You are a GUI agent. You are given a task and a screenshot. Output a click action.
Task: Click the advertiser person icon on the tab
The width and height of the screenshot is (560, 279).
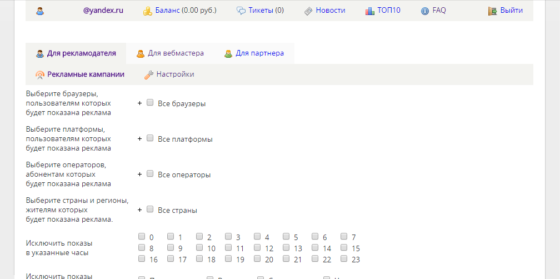40,54
